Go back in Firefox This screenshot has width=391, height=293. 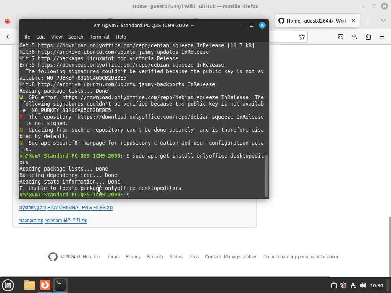tap(9, 37)
